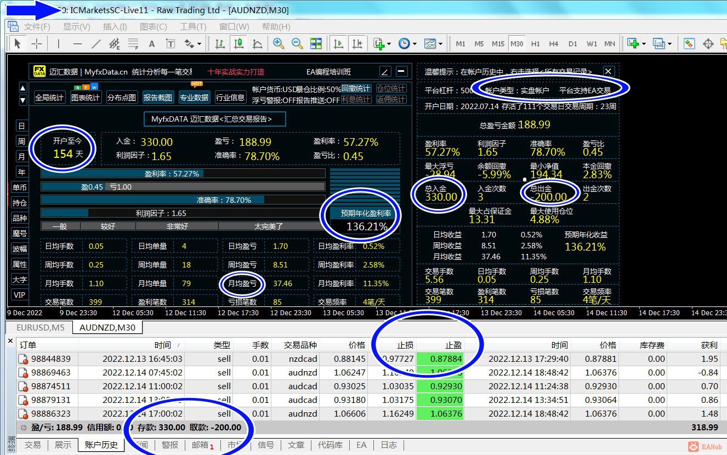
Task: Open the 帮助(H) menu
Action: click(x=276, y=27)
